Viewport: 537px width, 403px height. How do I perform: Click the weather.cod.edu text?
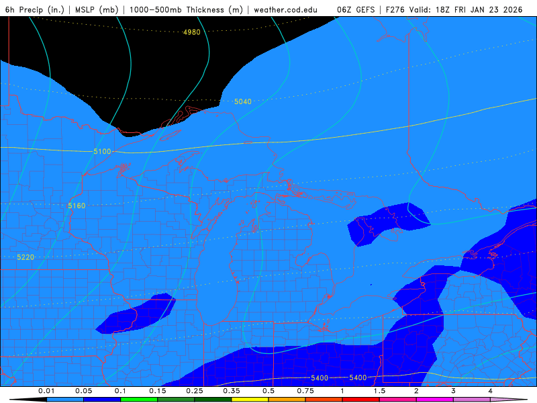pyautogui.click(x=286, y=9)
